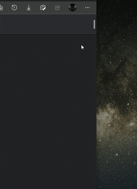Click the bright Milky Way core on wallpaper
This screenshot has height=189, width=137.
tap(108, 119)
